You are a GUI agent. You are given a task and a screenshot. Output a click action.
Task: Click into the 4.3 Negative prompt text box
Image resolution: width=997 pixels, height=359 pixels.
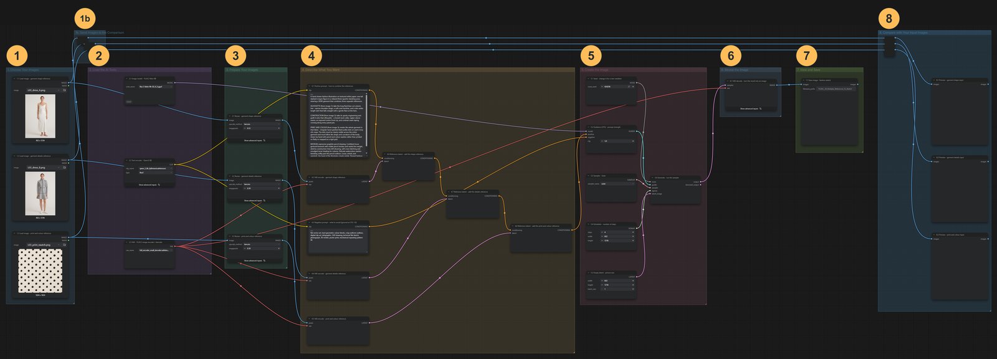coord(337,241)
